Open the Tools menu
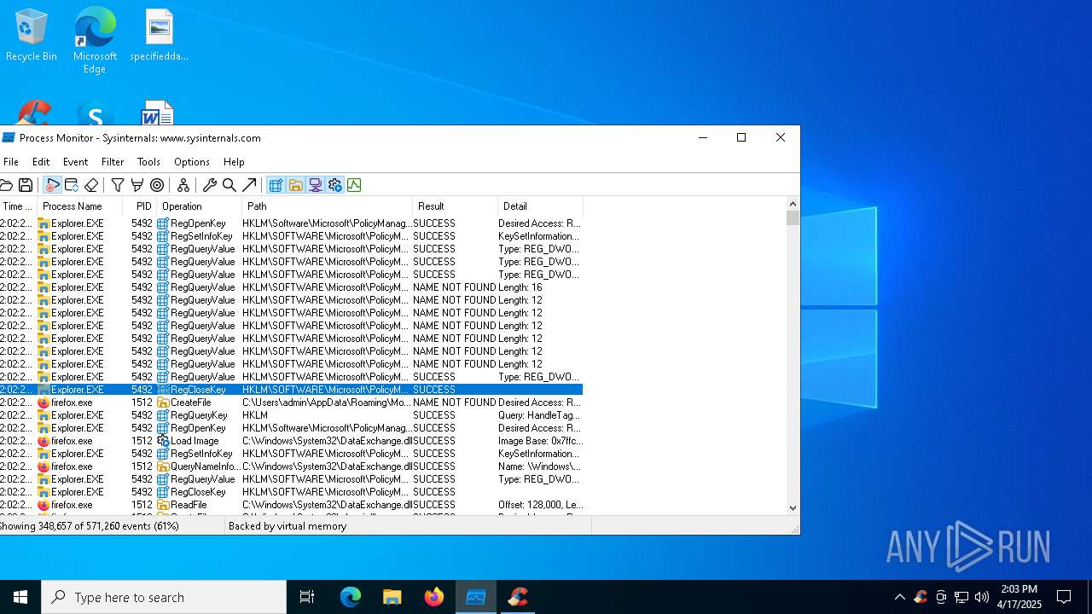The image size is (1092, 614). click(x=148, y=162)
